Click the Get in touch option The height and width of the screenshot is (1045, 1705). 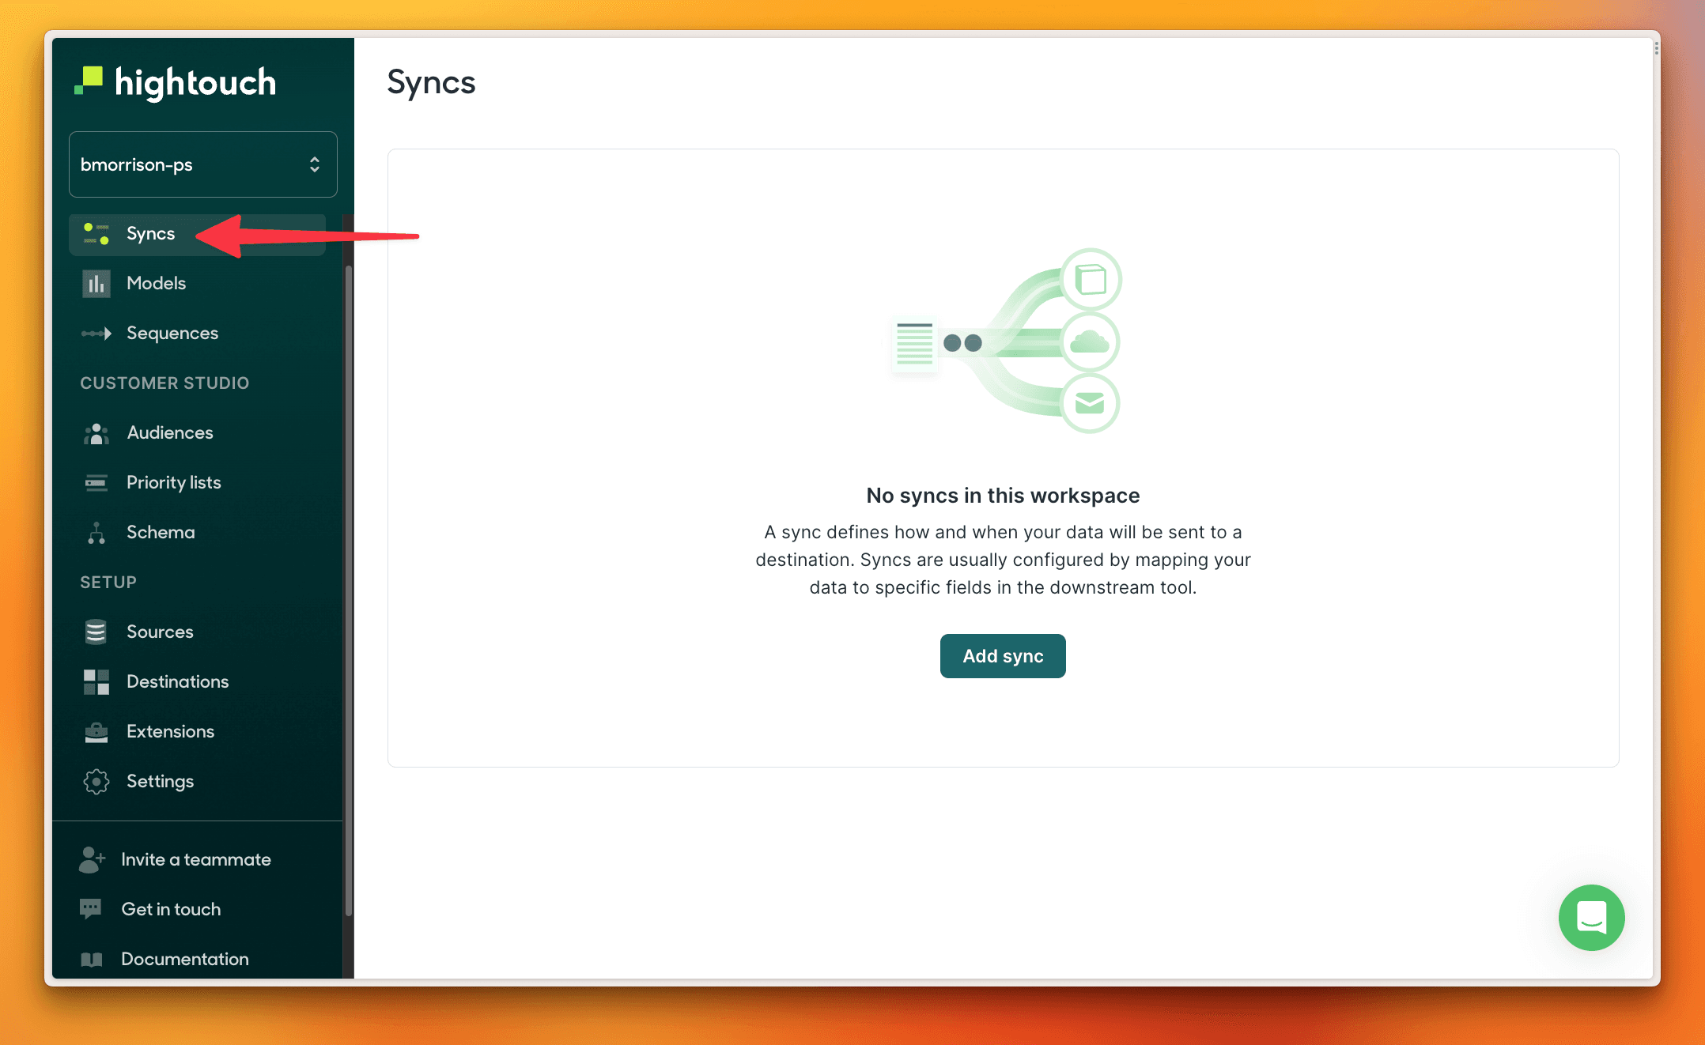point(169,908)
